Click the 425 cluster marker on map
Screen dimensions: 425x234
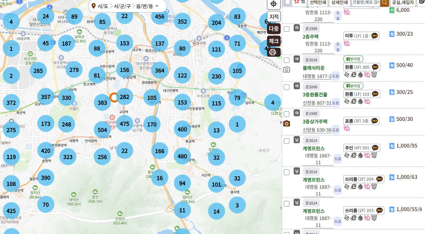pyautogui.click(x=11, y=211)
